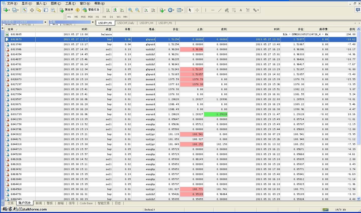Close the 市场报价 Market Watch panel
The height and width of the screenshot is (213, 361).
(x=45, y=22)
